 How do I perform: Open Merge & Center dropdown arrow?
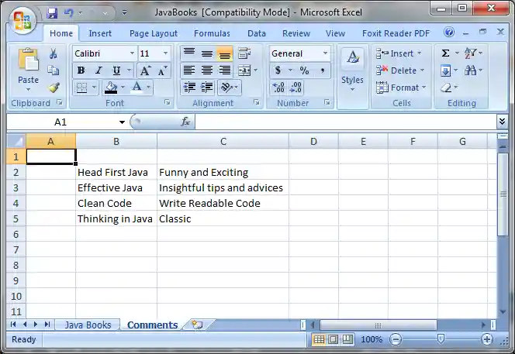(255, 70)
